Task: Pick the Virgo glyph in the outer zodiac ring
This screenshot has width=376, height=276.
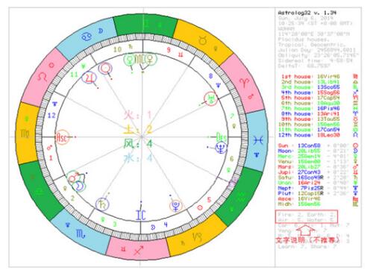Action: click(25, 134)
